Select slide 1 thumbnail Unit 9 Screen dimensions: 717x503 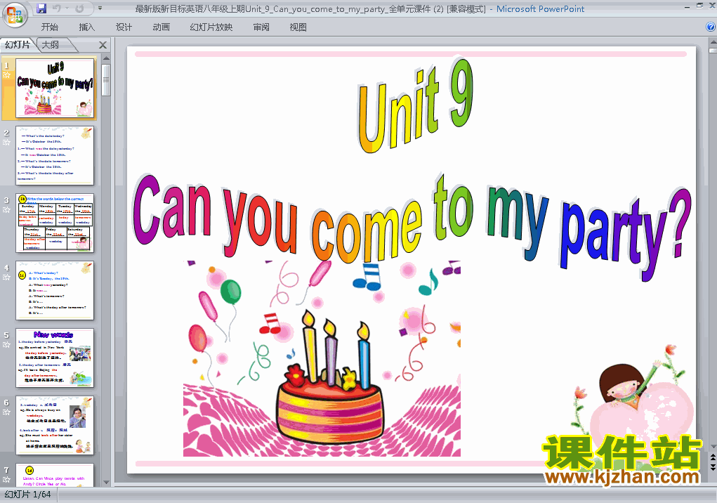[55, 88]
